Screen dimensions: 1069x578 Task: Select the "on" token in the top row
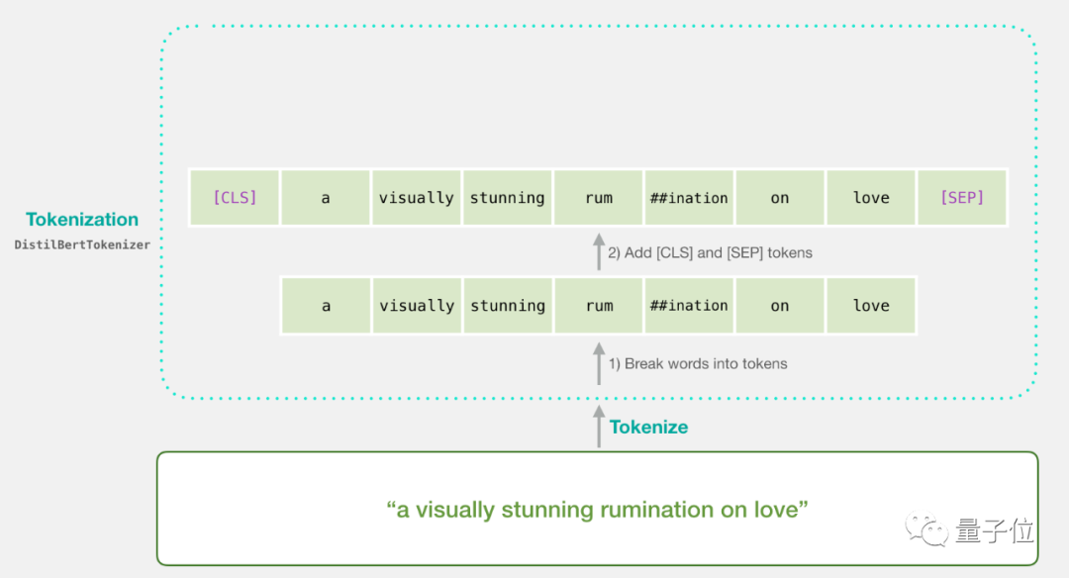(x=780, y=198)
